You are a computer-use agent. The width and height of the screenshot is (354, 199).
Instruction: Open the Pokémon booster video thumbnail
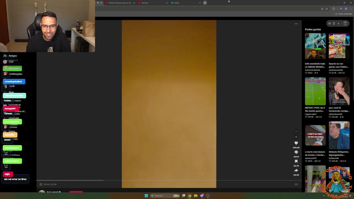[x=339, y=46]
